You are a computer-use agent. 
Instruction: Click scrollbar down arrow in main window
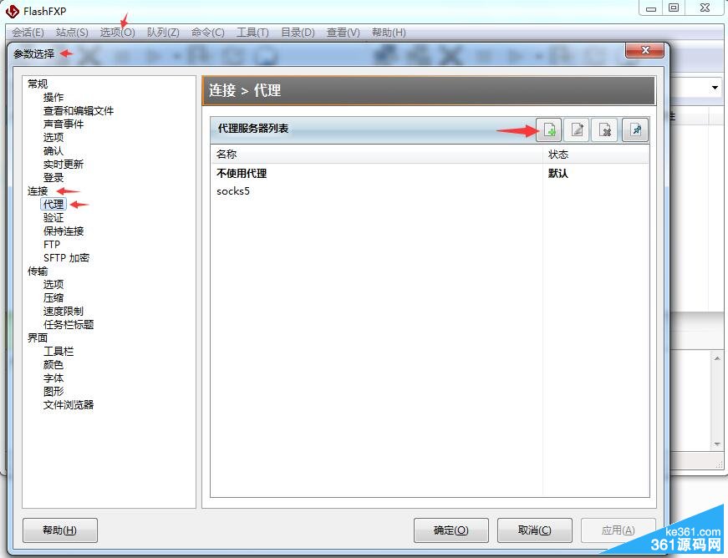pos(717,444)
